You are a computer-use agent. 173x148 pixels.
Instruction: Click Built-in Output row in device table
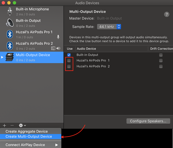(118, 55)
